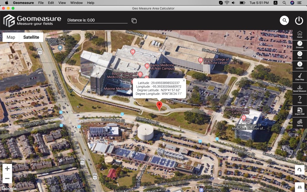Open the File menu

[x=41, y=3]
